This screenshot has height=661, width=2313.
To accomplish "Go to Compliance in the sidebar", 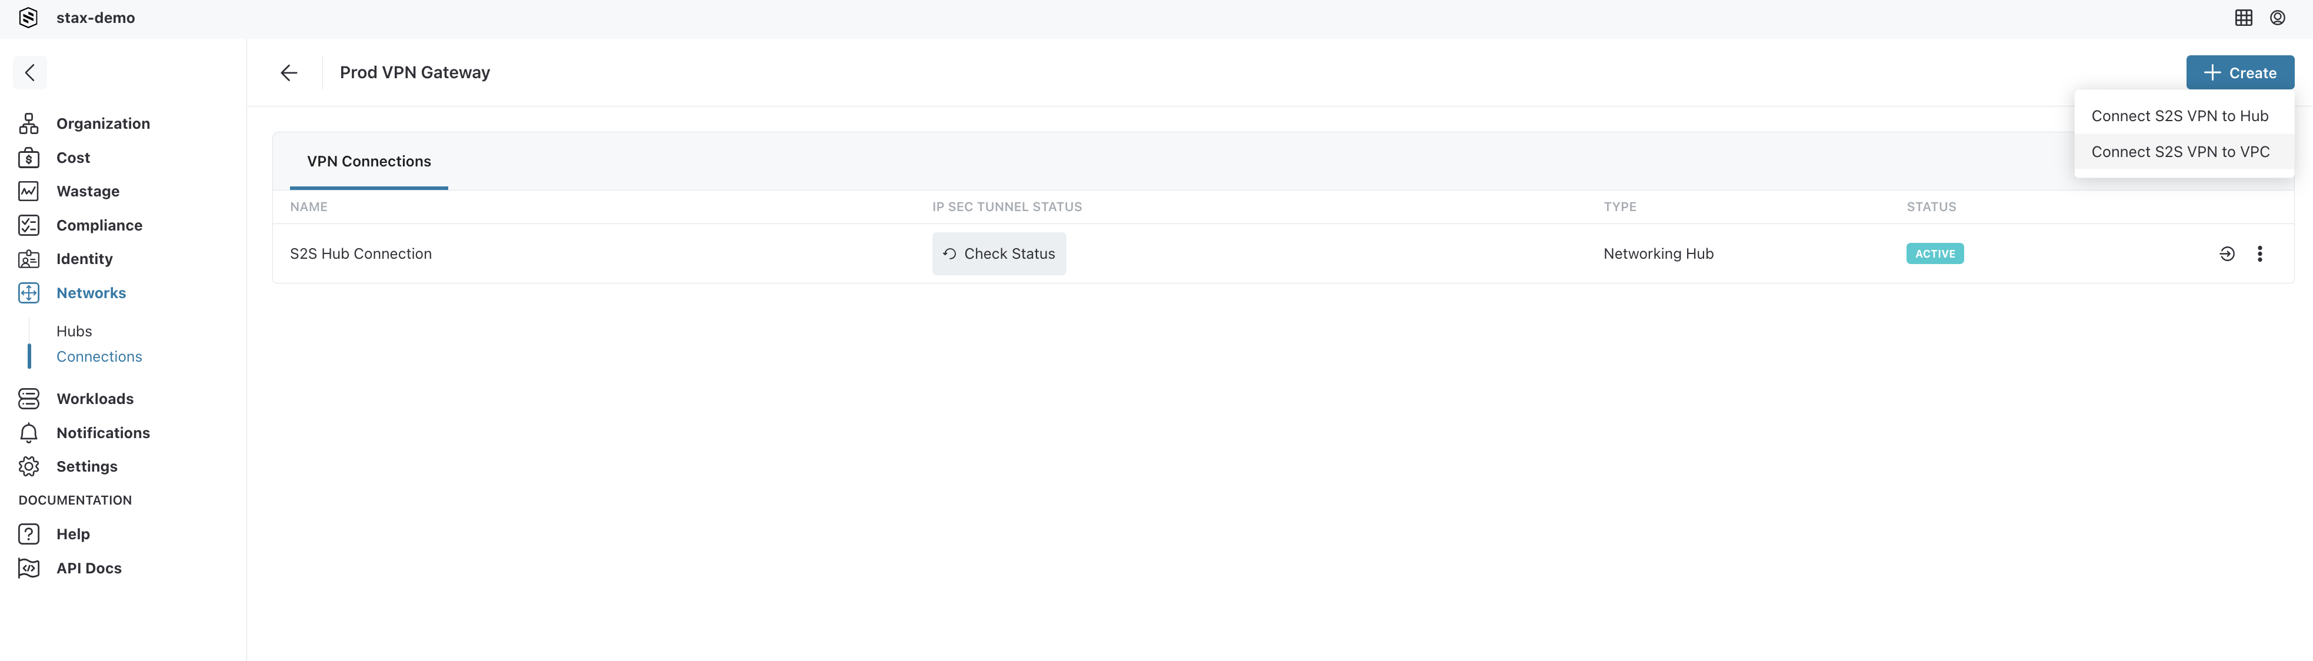I will tap(99, 225).
